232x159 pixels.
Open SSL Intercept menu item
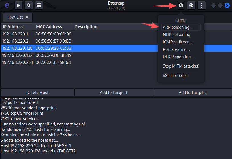[181, 76]
